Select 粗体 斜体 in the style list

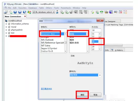74,43
